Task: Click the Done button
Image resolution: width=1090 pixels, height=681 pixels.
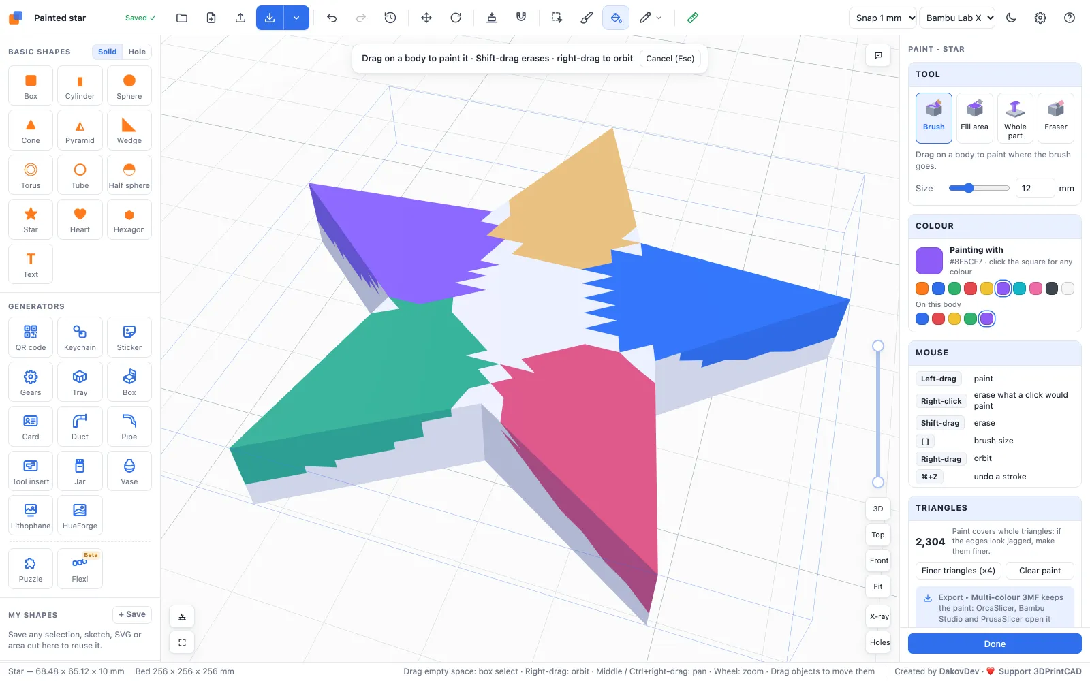Action: 995,644
